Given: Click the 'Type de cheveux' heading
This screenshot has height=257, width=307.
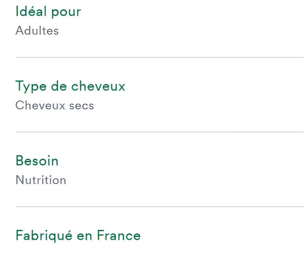Looking at the screenshot, I should [70, 86].
